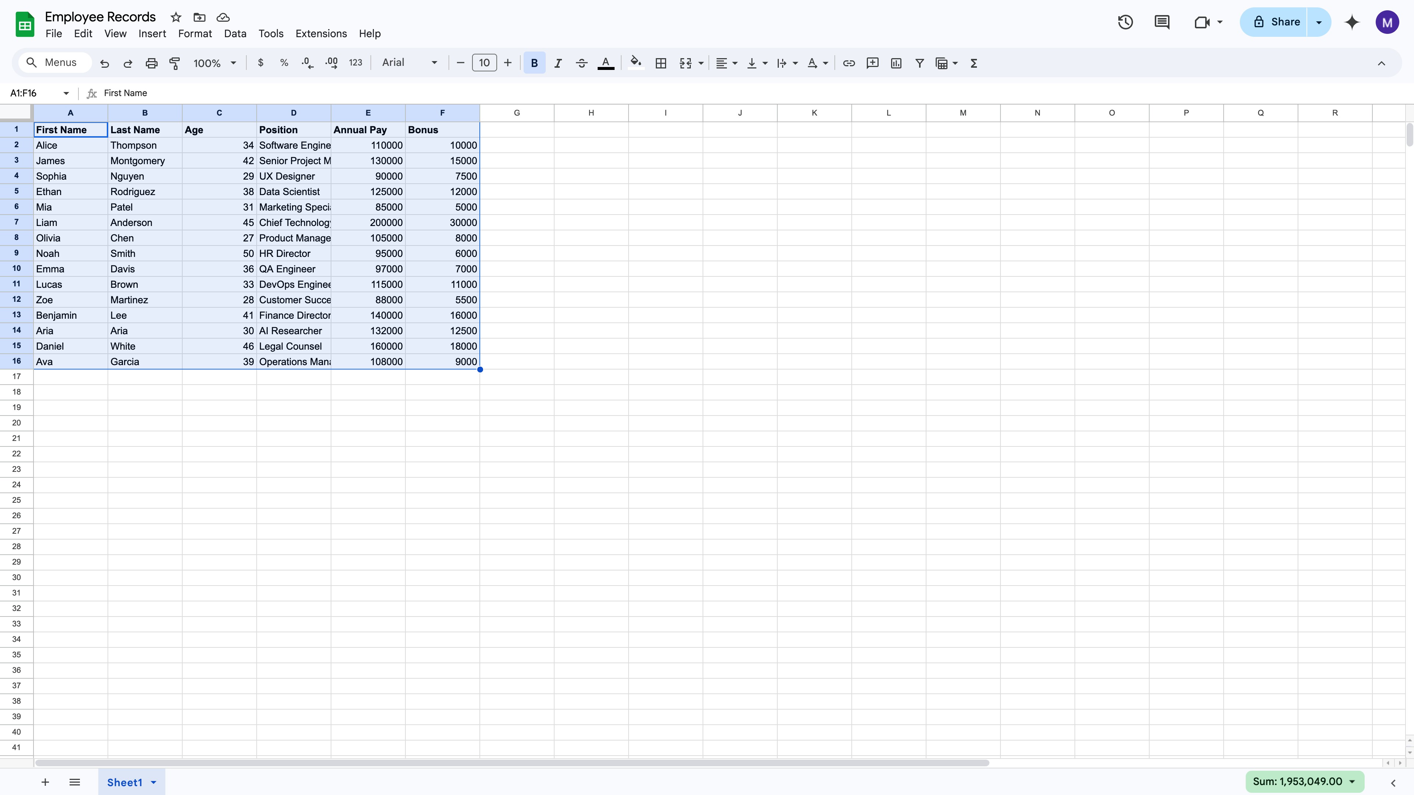The height and width of the screenshot is (795, 1414).
Task: Open the 123 more formats button
Action: 356,63
